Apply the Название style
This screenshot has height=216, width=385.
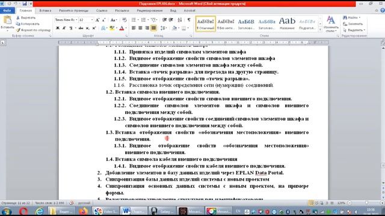(x=287, y=24)
